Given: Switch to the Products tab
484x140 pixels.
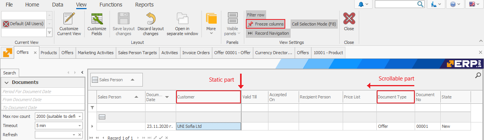Looking at the screenshot, I should point(49,53).
